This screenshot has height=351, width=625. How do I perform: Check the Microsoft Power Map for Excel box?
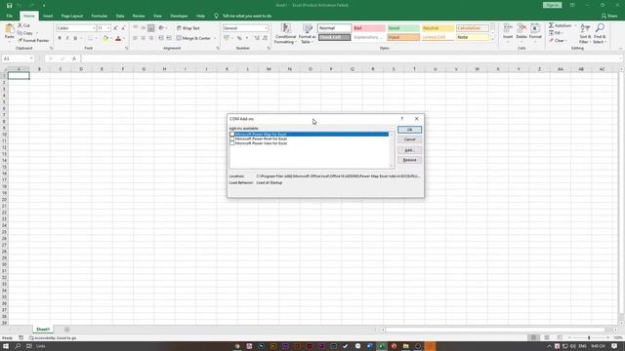(232, 135)
